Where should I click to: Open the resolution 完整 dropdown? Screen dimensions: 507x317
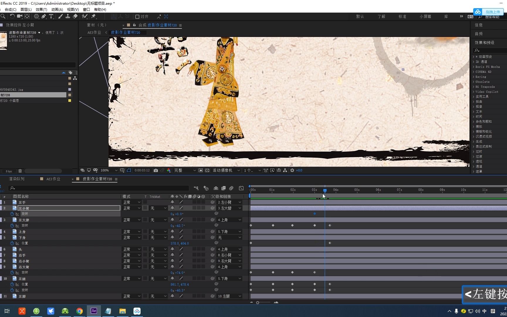point(185,170)
